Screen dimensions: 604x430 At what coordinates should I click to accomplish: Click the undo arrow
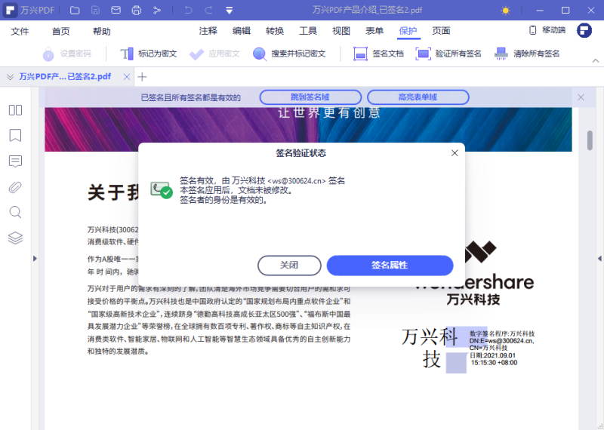(188, 10)
